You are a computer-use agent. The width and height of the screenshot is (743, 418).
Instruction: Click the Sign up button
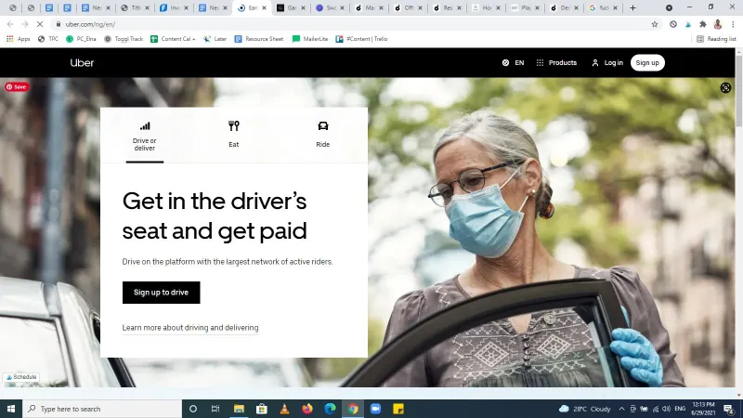pos(647,62)
